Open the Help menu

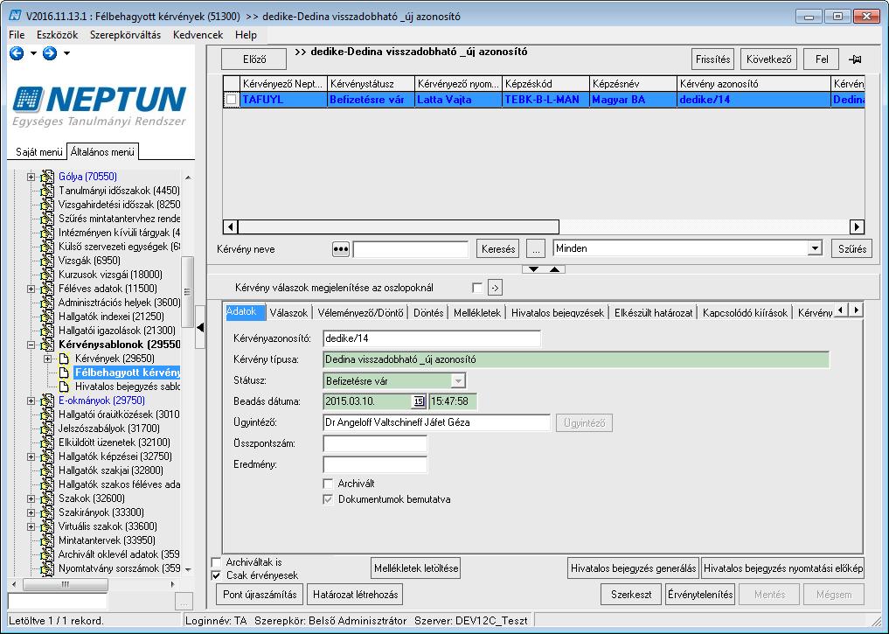pyautogui.click(x=246, y=35)
